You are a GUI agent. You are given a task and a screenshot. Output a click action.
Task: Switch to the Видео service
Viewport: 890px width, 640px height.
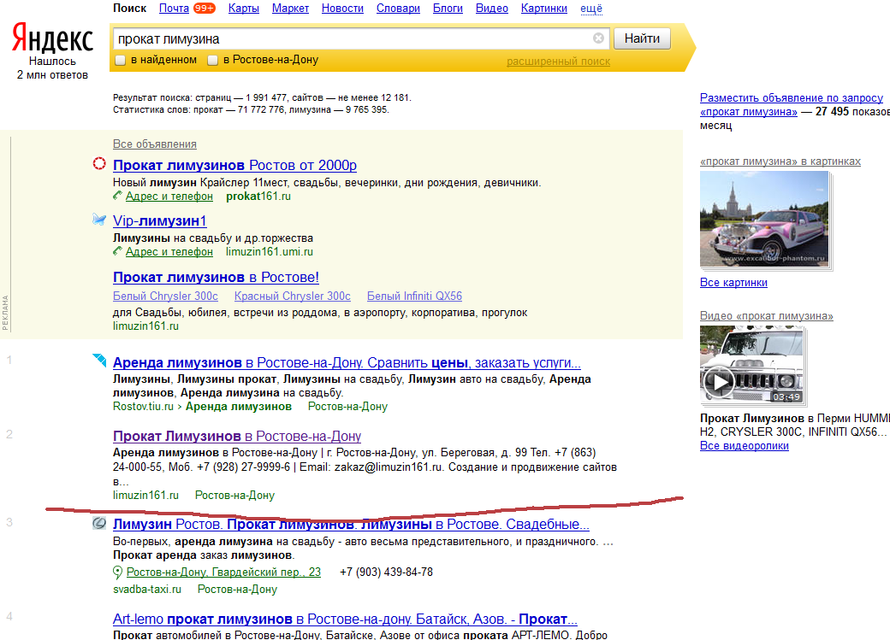[491, 9]
